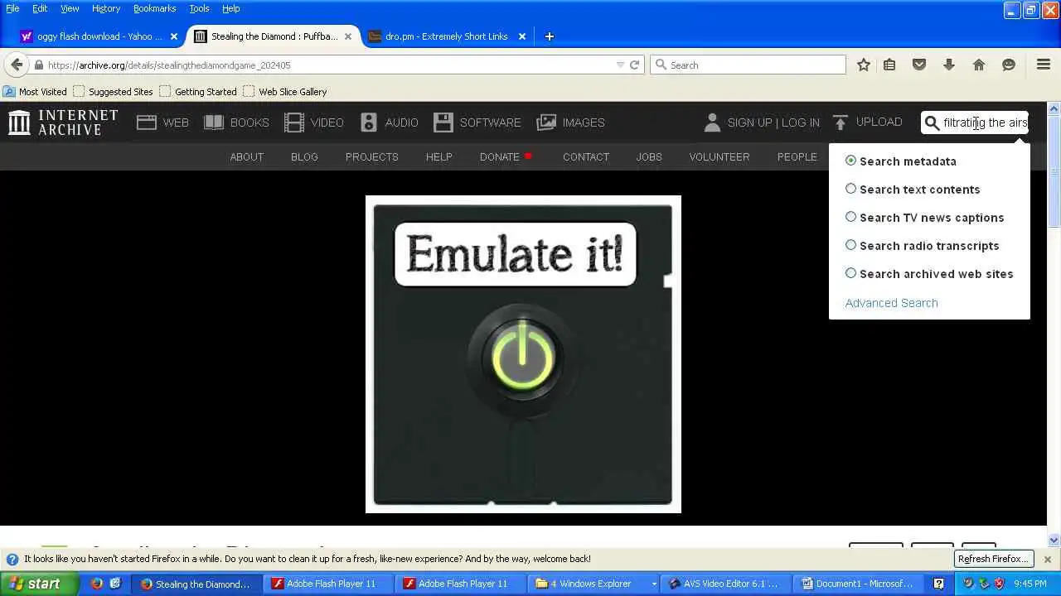
Task: Click the padlock site identity icon
Action: point(38,65)
